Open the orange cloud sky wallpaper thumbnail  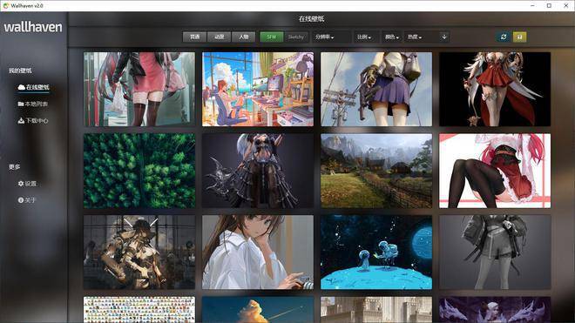pyautogui.click(x=258, y=310)
